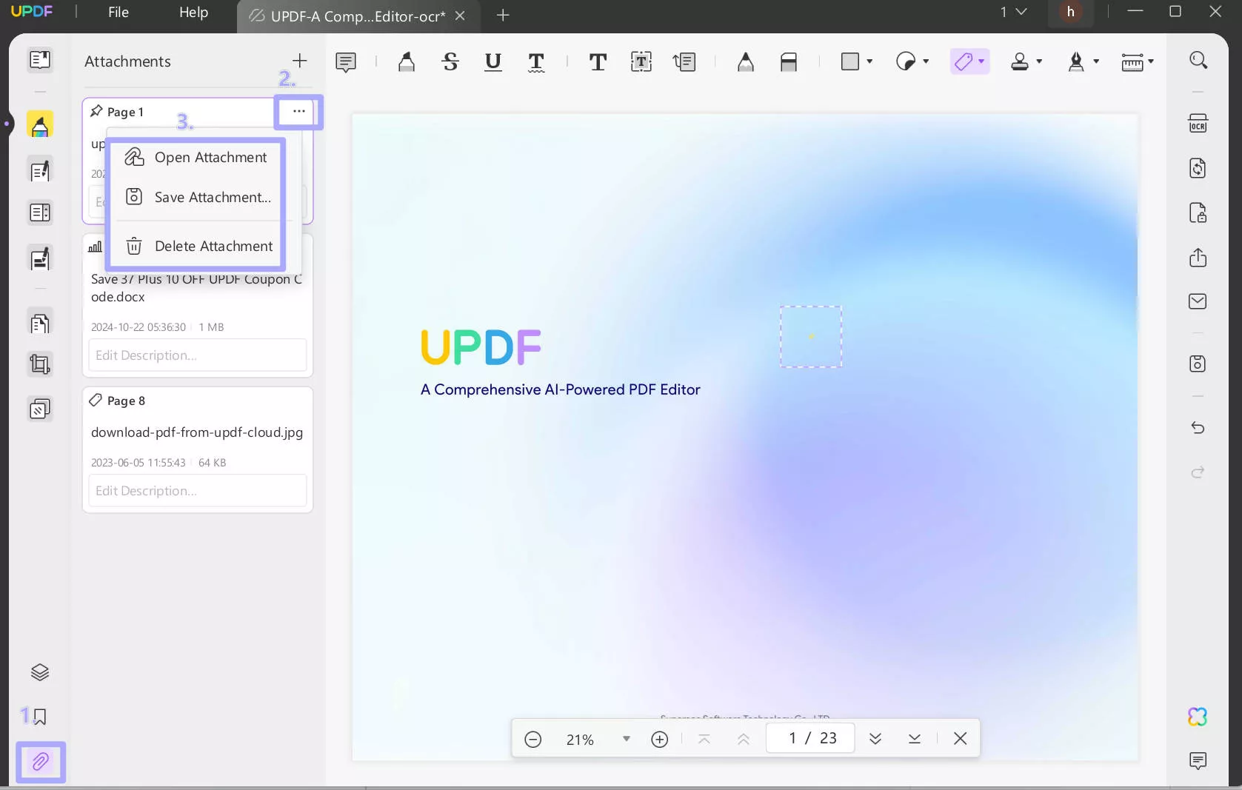Send the file by Email icon

[1198, 301]
